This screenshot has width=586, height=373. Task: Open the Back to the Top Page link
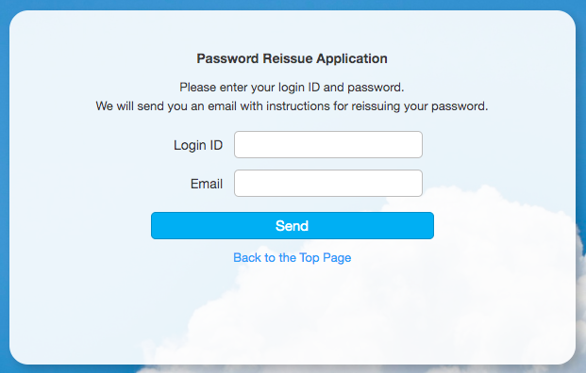click(293, 258)
